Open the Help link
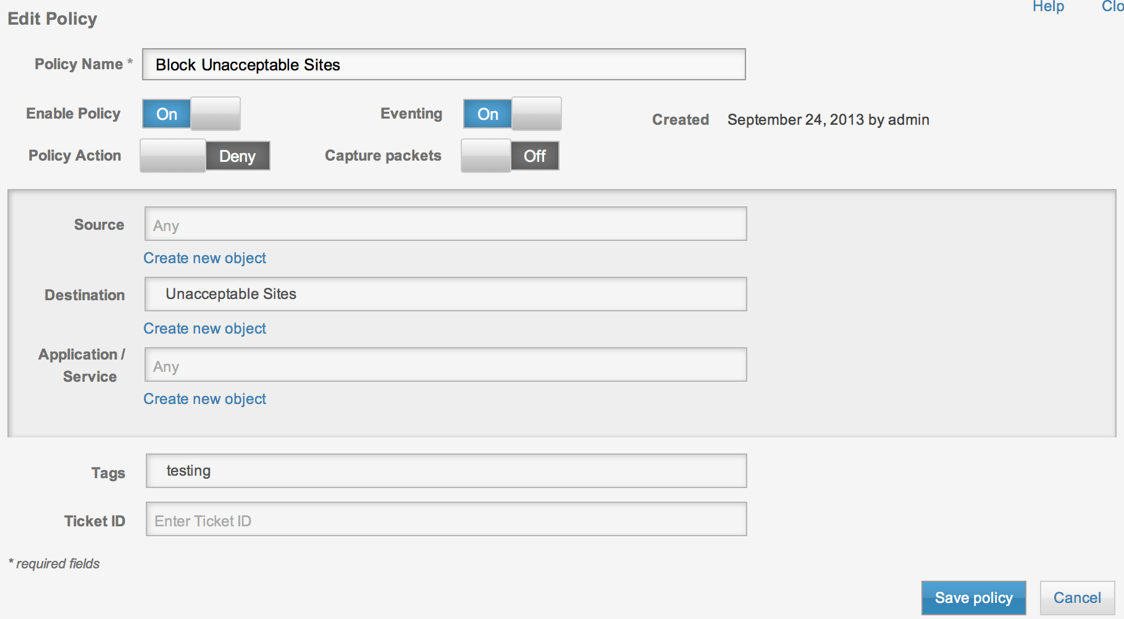The image size is (1124, 619). pyautogui.click(x=1048, y=7)
